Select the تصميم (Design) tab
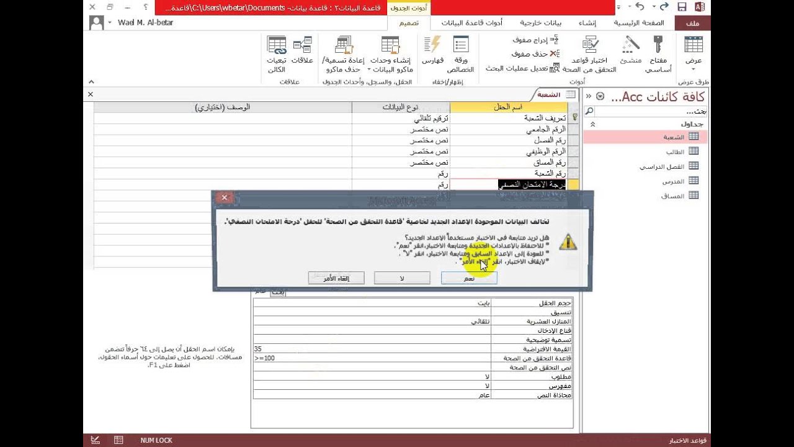Screen dimensions: 794x447 pos(408,23)
